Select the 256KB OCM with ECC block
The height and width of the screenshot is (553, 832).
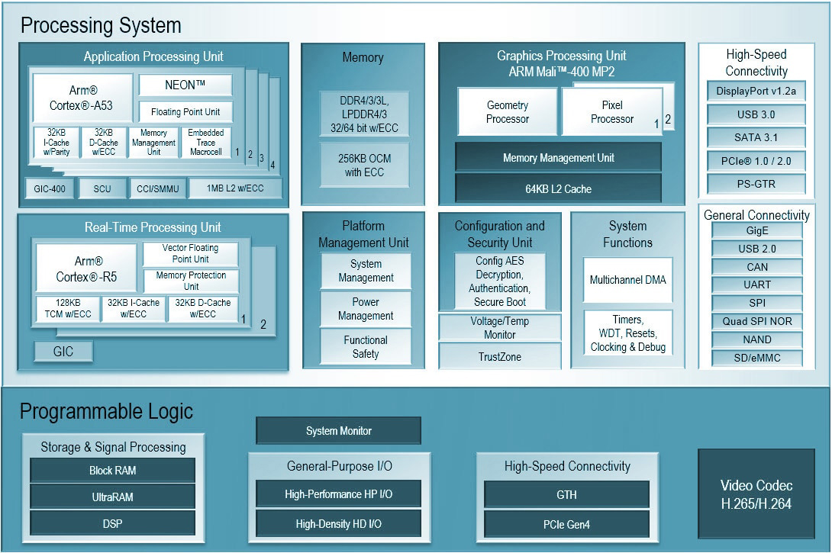[x=363, y=166]
